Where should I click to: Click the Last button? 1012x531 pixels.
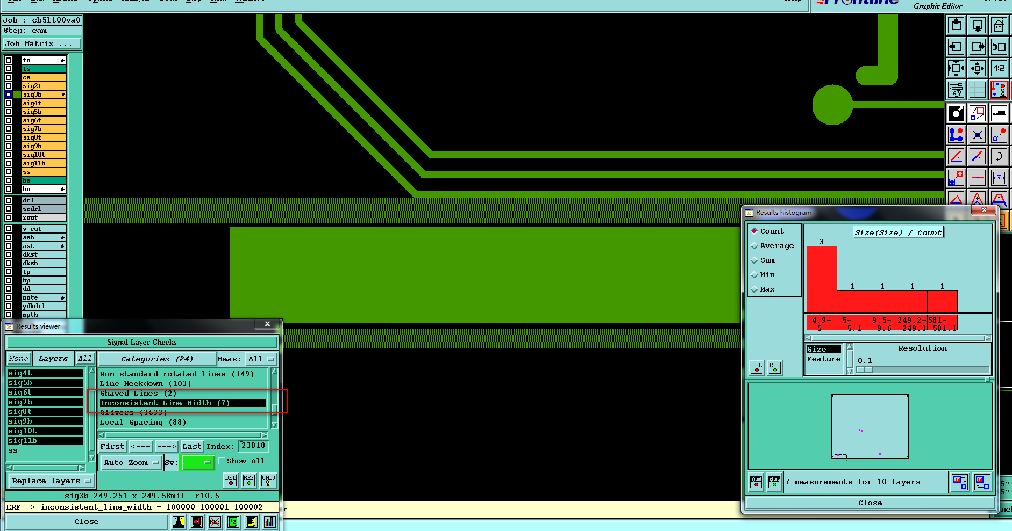tap(192, 446)
